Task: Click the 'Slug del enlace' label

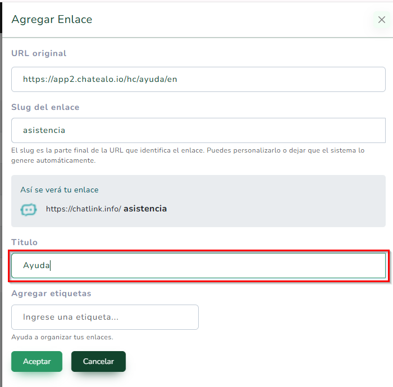Action: pyautogui.click(x=45, y=107)
